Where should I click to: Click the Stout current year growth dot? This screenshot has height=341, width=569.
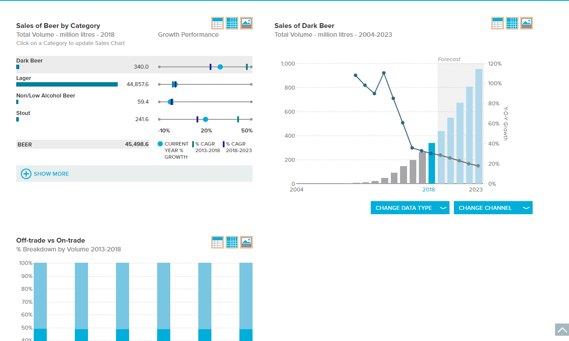tap(206, 119)
